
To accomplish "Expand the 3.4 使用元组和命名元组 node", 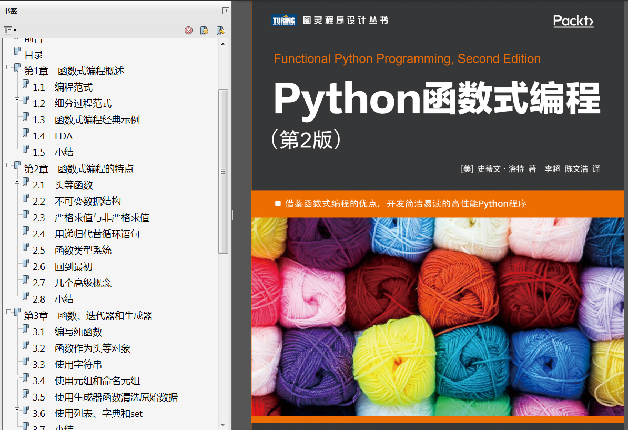I will tap(17, 377).
